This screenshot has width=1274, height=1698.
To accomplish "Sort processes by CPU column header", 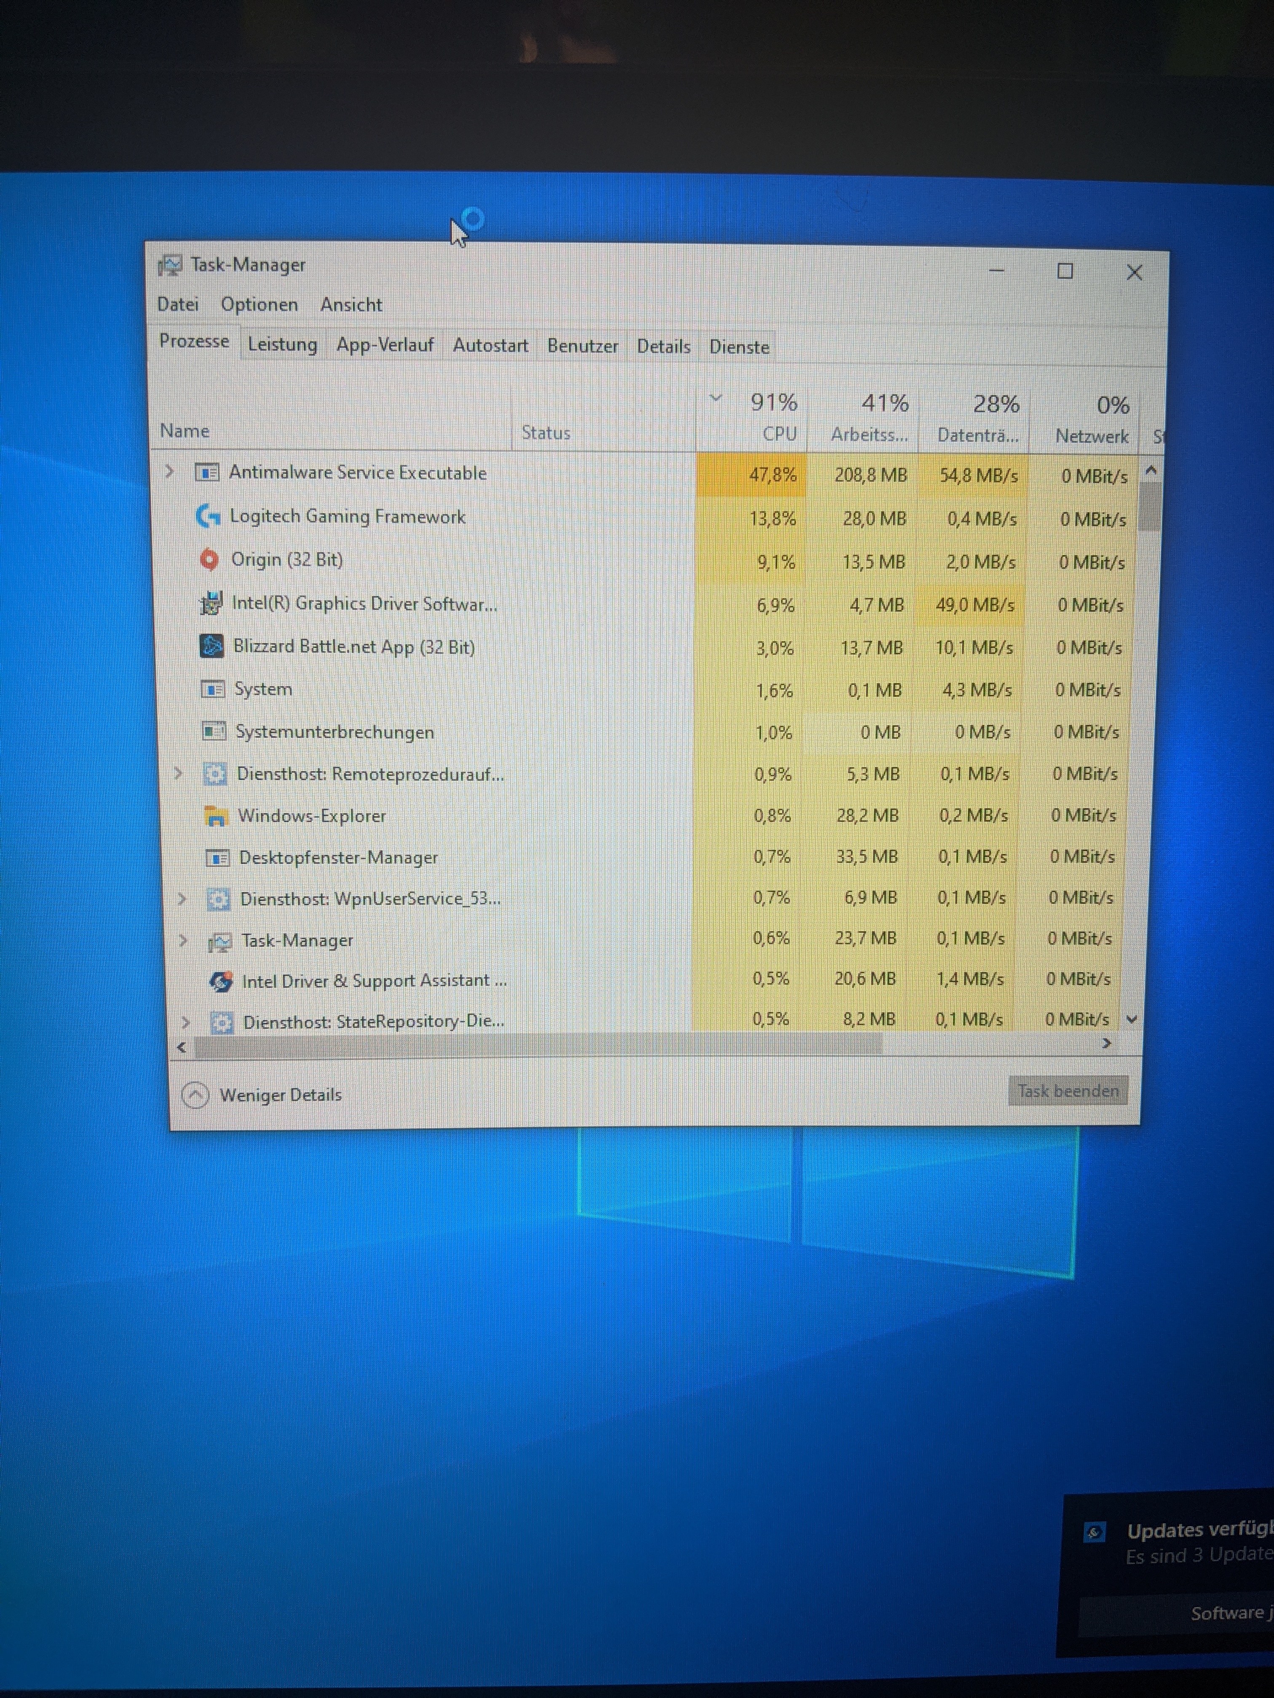I will (779, 434).
